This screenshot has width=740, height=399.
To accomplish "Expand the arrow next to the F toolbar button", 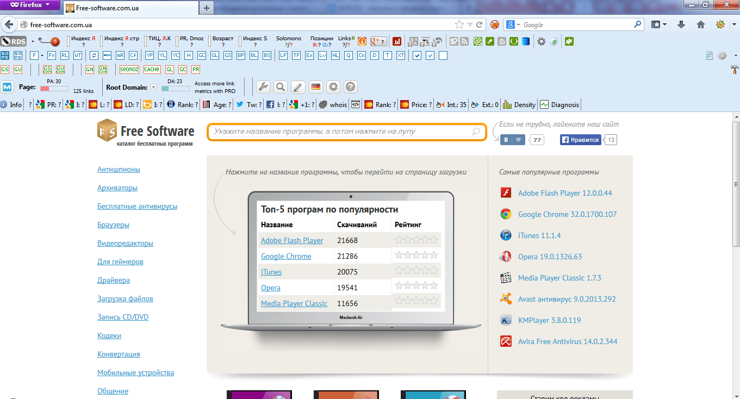I will pos(41,55).
